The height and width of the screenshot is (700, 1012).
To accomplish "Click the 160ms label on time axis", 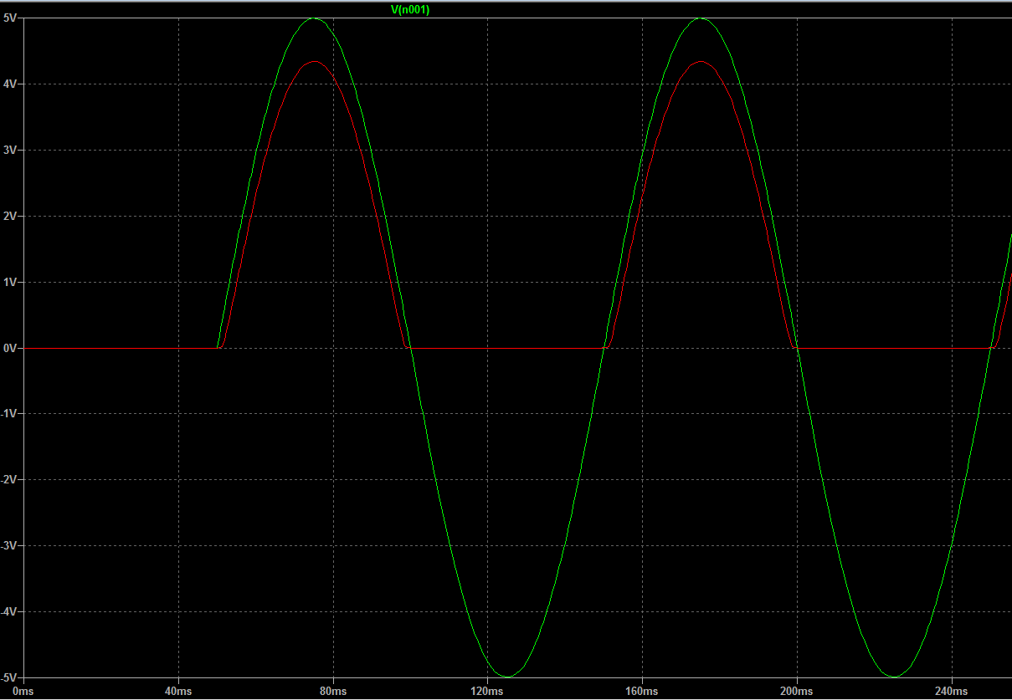I will 642,692.
